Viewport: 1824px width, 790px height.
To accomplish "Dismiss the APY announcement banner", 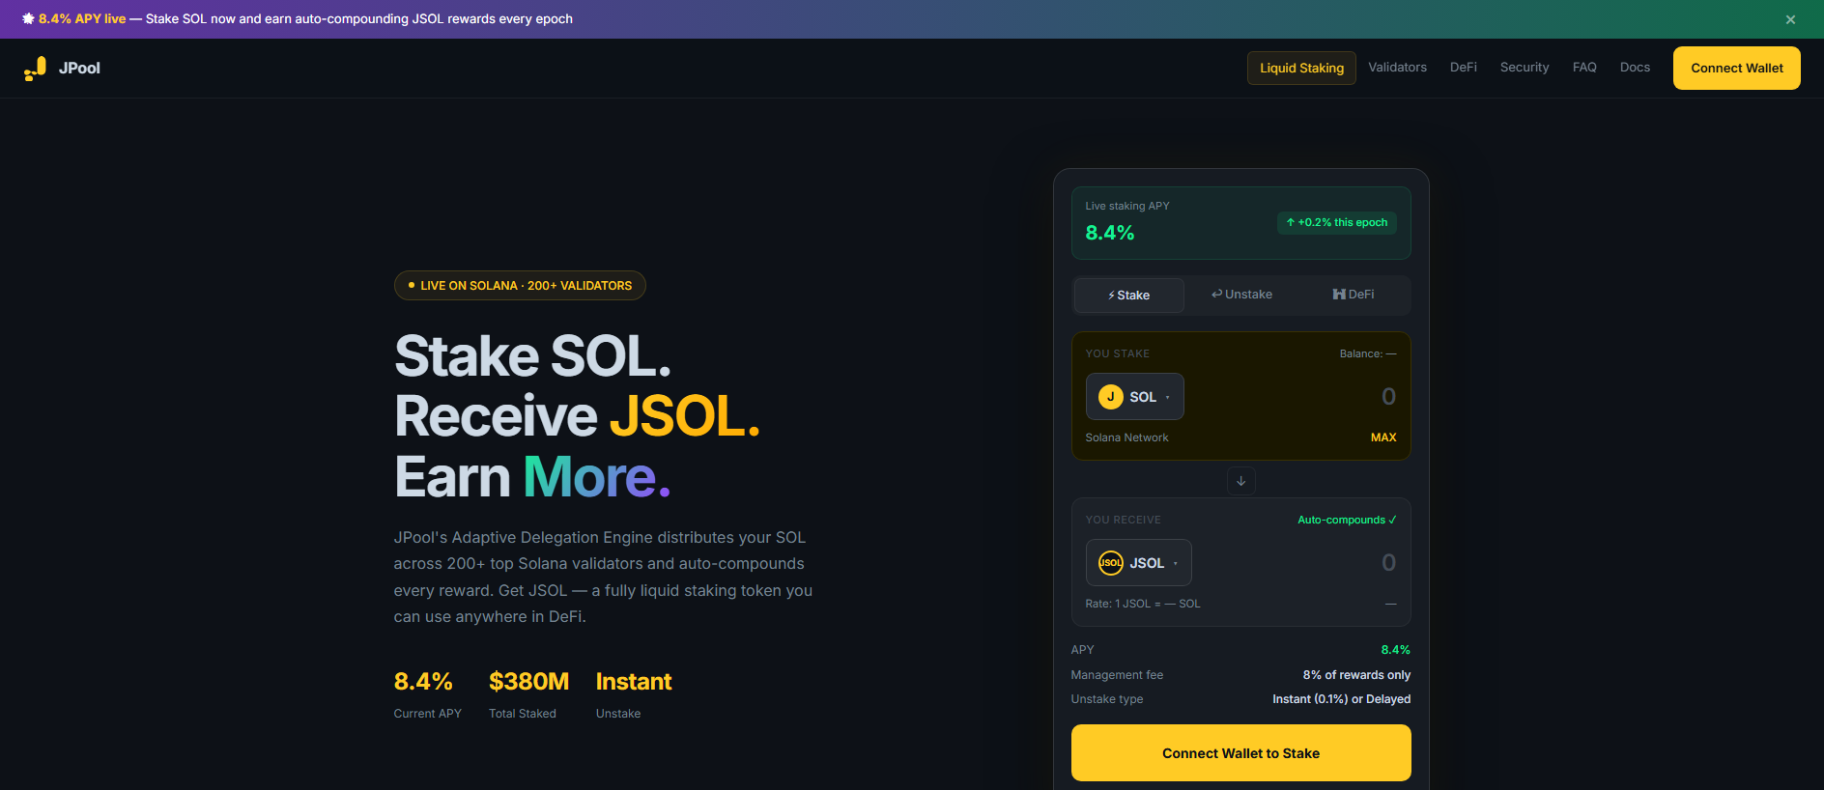I will click(1790, 19).
